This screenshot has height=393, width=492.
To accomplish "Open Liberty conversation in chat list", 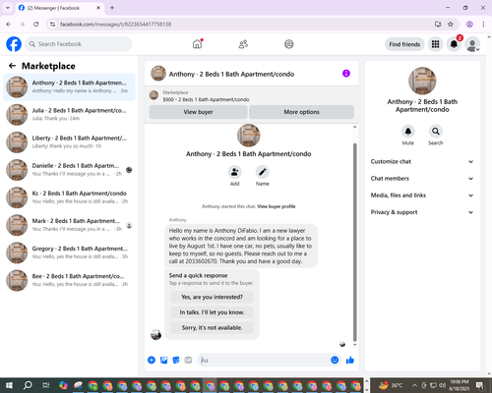I will (69, 142).
